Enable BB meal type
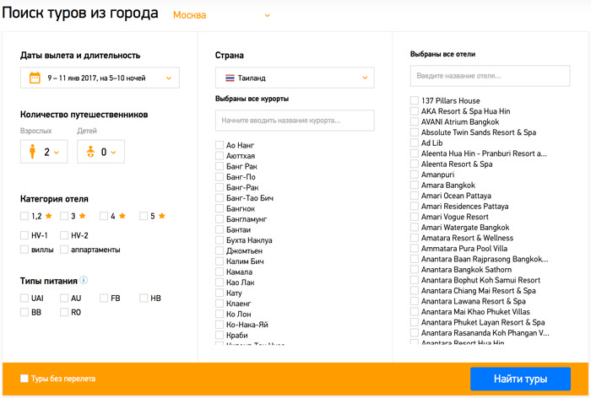 point(24,312)
